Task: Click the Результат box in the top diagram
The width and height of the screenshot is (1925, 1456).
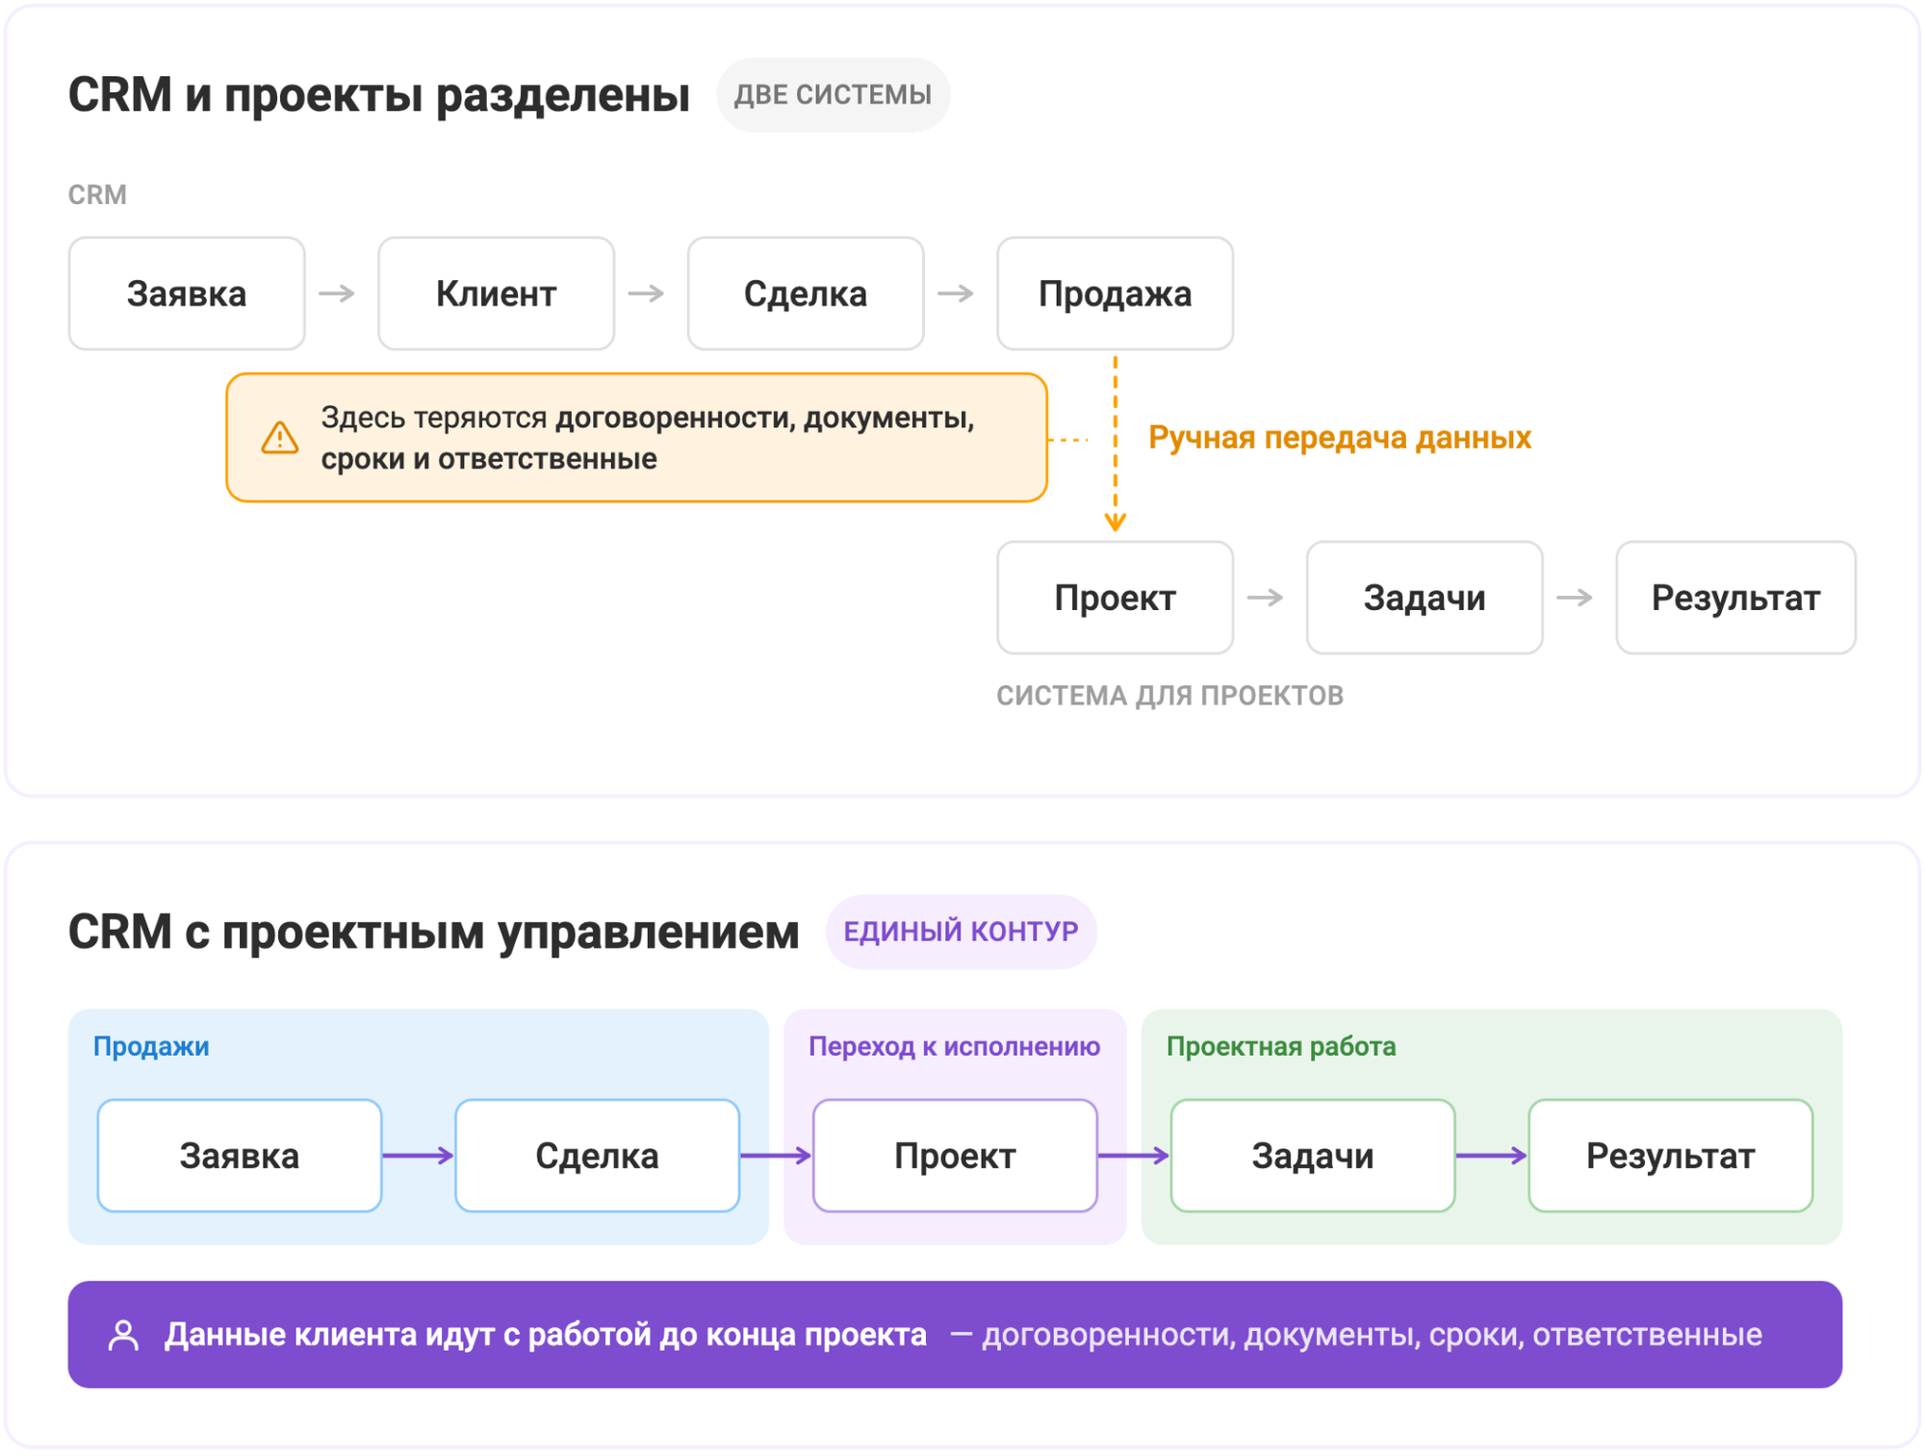Action: click(1735, 598)
